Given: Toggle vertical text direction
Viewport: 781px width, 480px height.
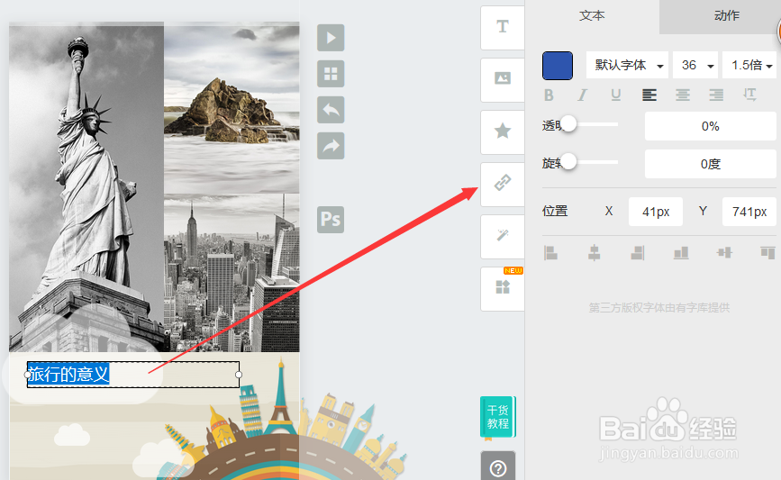Looking at the screenshot, I should click(x=749, y=95).
